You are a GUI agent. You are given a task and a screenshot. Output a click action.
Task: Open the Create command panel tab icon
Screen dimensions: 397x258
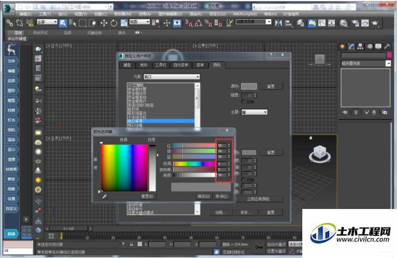343,46
